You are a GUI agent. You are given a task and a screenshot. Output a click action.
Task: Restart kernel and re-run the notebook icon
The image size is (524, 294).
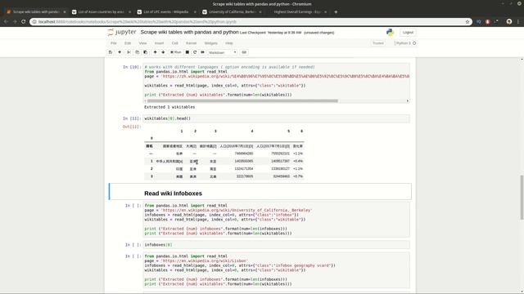tap(202, 52)
